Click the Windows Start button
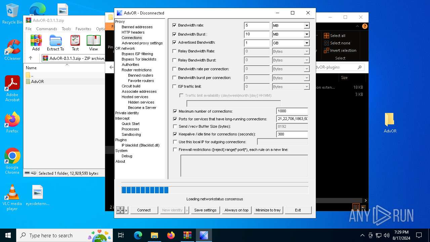Screen dimensions: 430x242 tap(8, 235)
